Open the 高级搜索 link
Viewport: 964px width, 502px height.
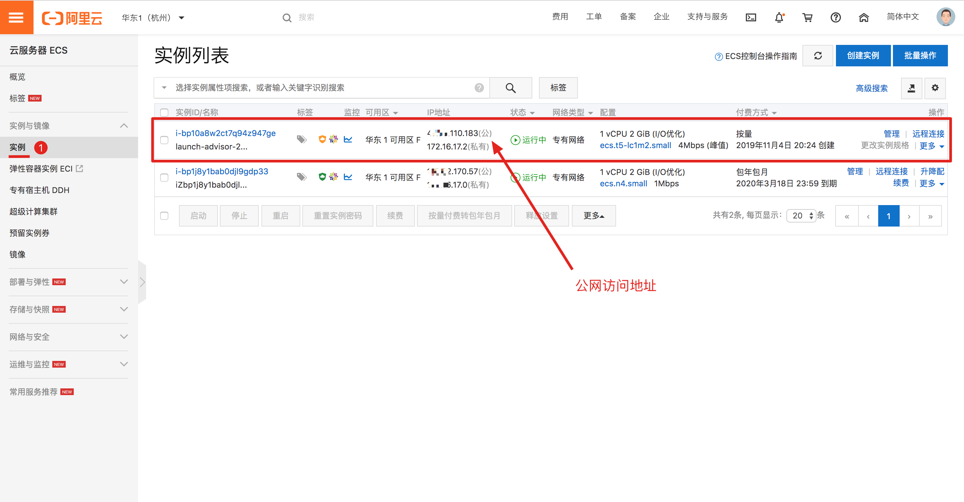871,88
